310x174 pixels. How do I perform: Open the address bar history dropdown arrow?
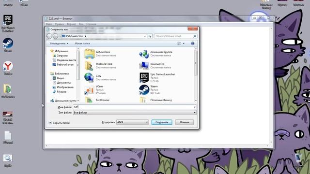[x=145, y=36]
